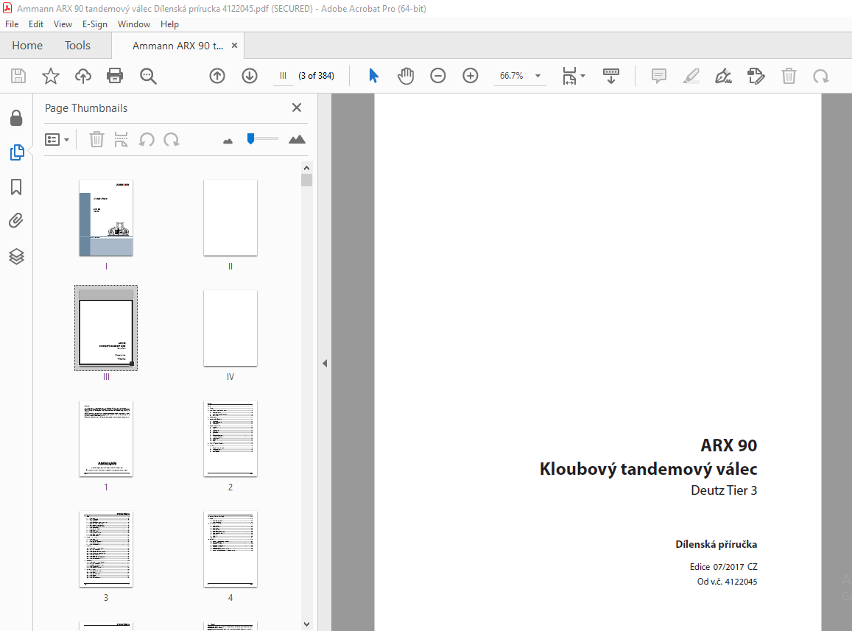Click thumbnails scrollbar down arrow
The height and width of the screenshot is (631, 852).
[306, 624]
